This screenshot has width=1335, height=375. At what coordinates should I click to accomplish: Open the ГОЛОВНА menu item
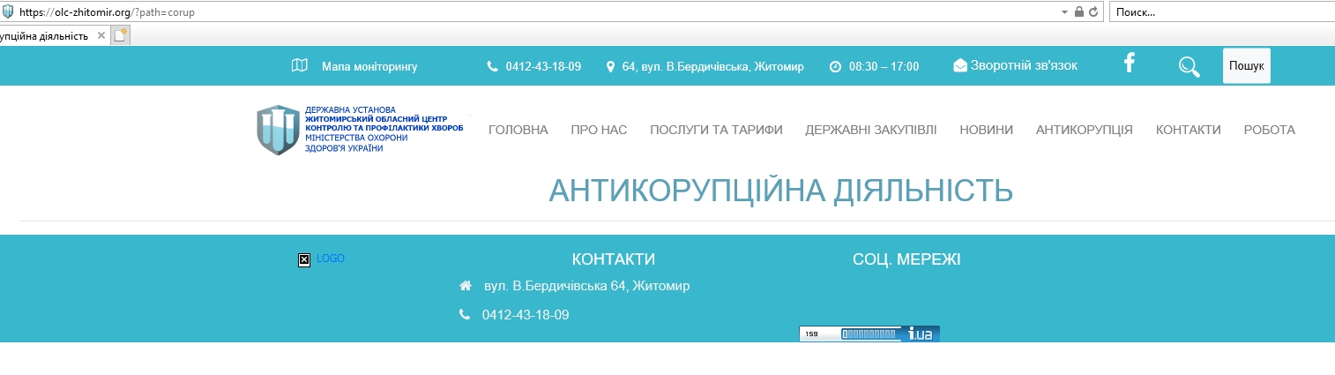518,130
